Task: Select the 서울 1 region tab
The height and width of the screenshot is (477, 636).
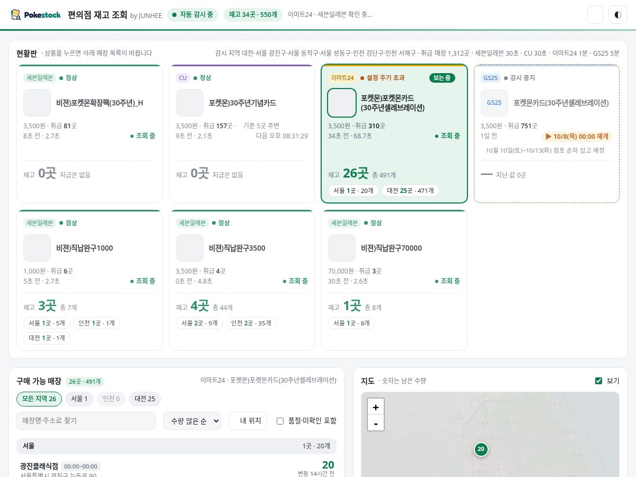Action: (x=79, y=399)
